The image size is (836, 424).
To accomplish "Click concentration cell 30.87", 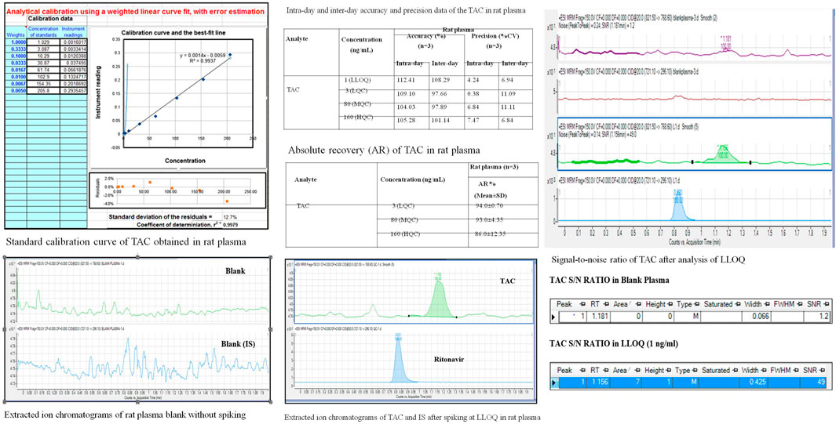I will [42, 62].
